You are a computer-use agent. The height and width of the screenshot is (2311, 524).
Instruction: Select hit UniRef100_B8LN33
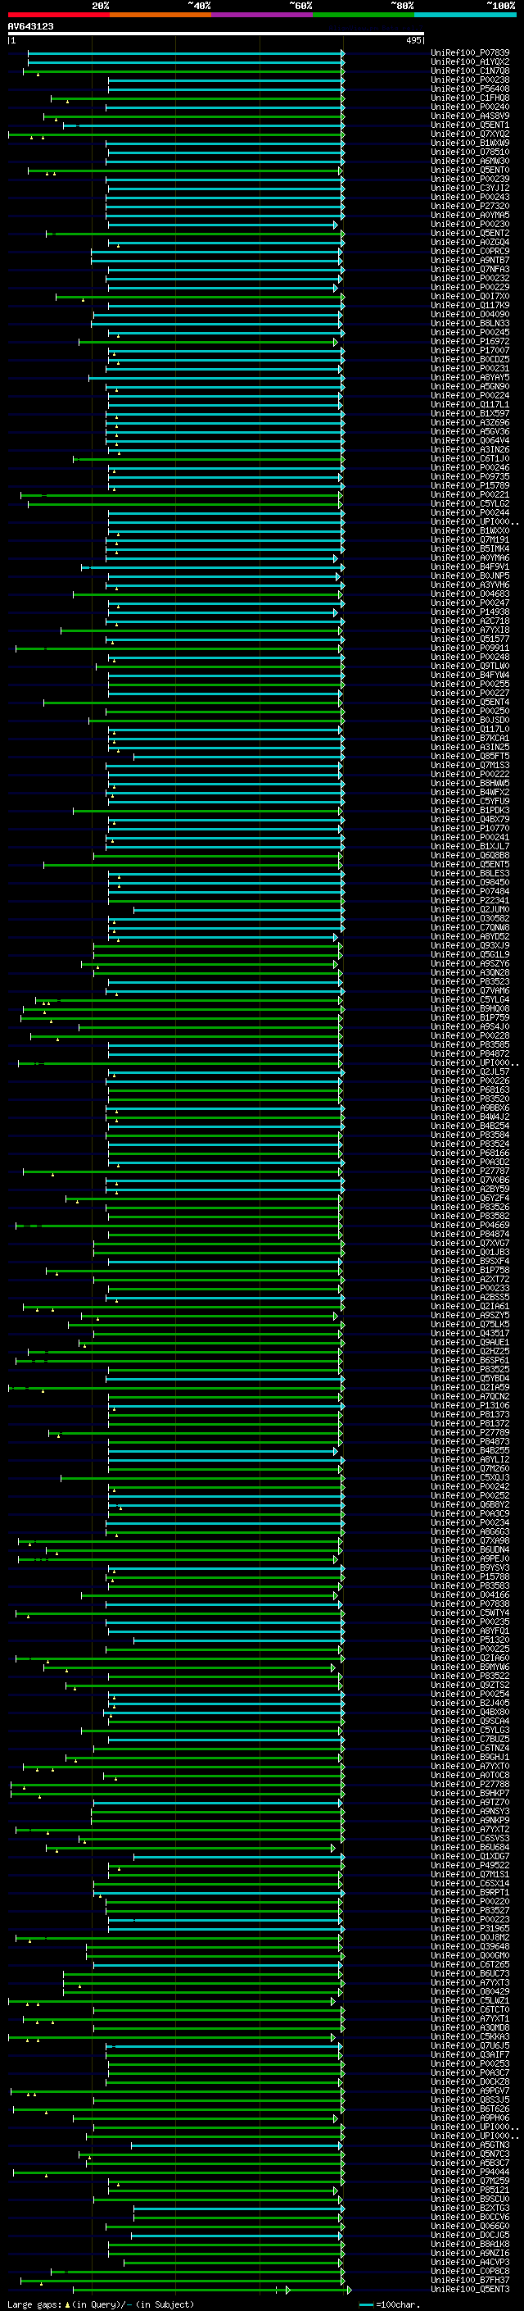pyautogui.click(x=470, y=323)
